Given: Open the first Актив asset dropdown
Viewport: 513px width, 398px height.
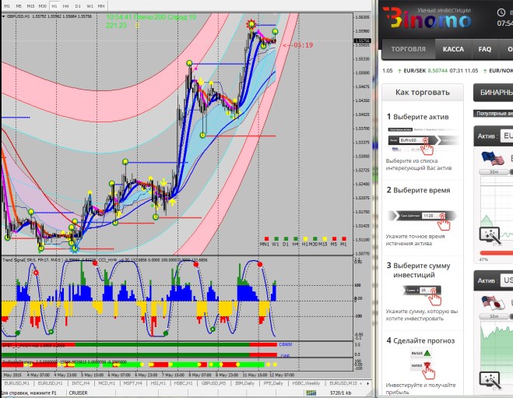Looking at the screenshot, I should click(x=506, y=136).
